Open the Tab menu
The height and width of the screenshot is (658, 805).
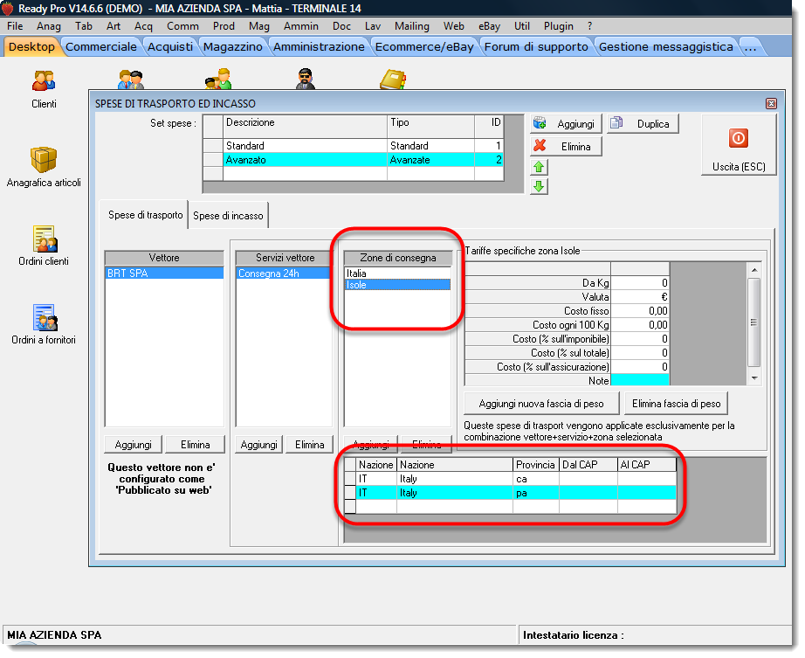[x=83, y=26]
